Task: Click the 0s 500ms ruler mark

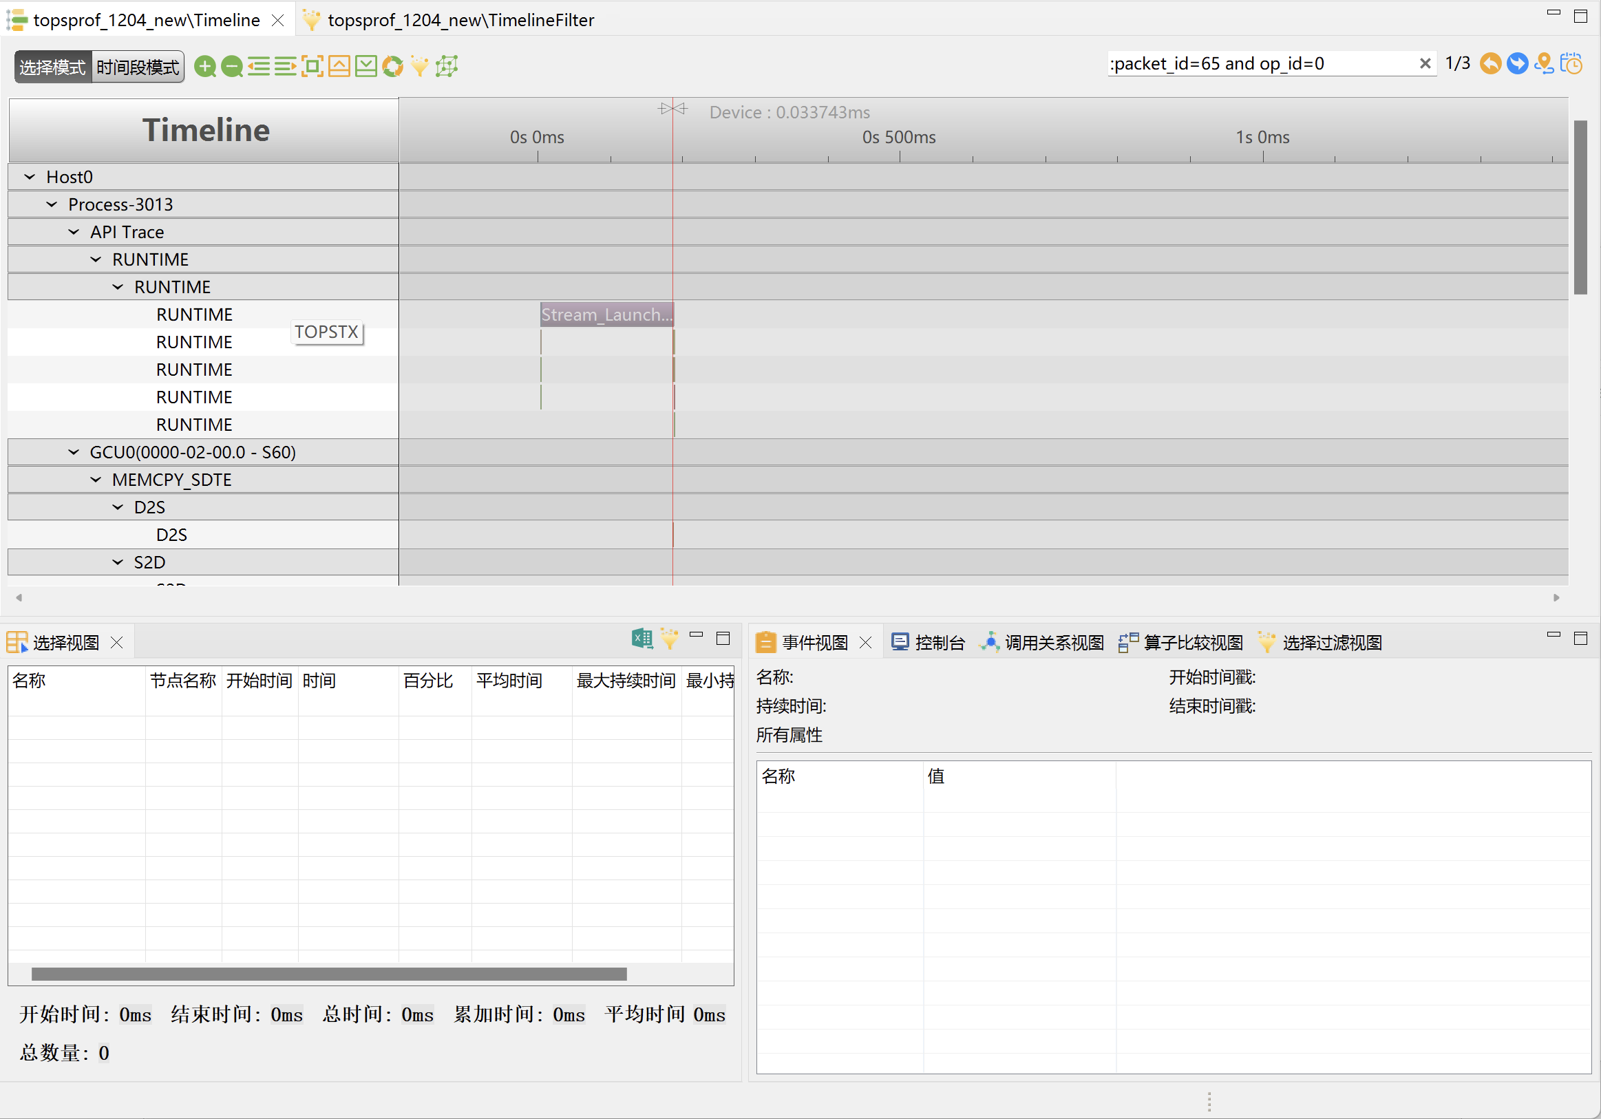Action: click(899, 138)
